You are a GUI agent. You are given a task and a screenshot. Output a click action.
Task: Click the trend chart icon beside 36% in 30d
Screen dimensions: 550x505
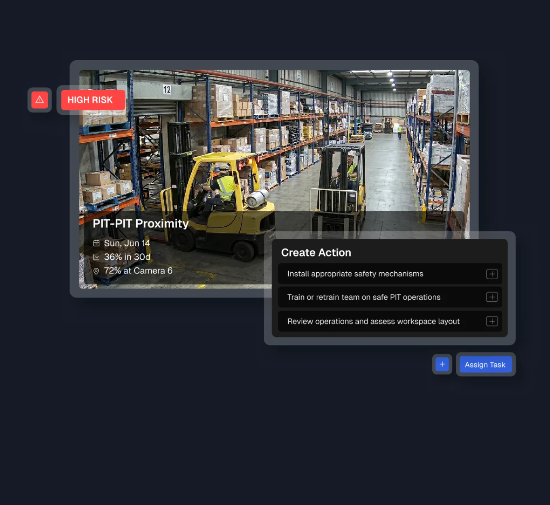[96, 257]
